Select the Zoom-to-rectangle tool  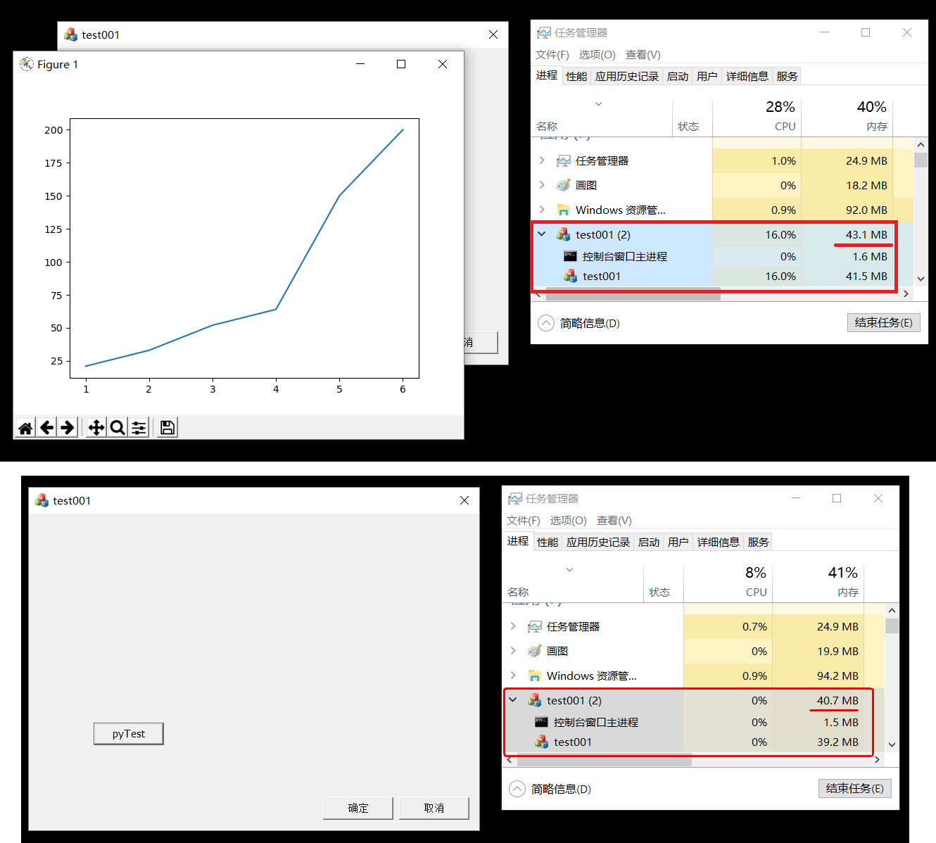[117, 427]
